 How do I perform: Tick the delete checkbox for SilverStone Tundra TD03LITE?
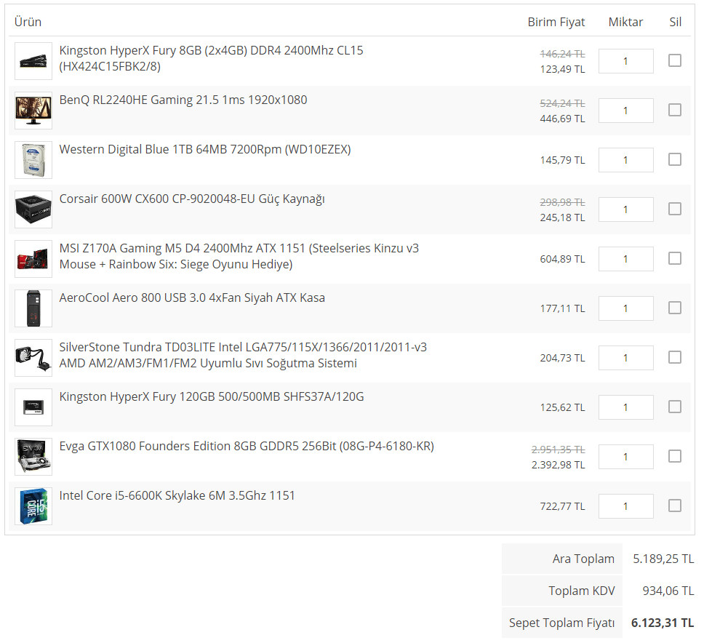674,356
